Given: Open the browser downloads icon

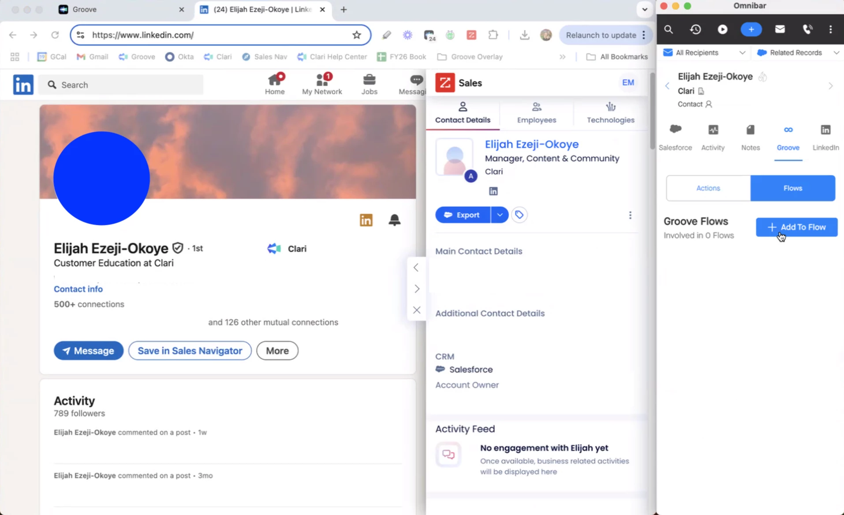Looking at the screenshot, I should 524,35.
